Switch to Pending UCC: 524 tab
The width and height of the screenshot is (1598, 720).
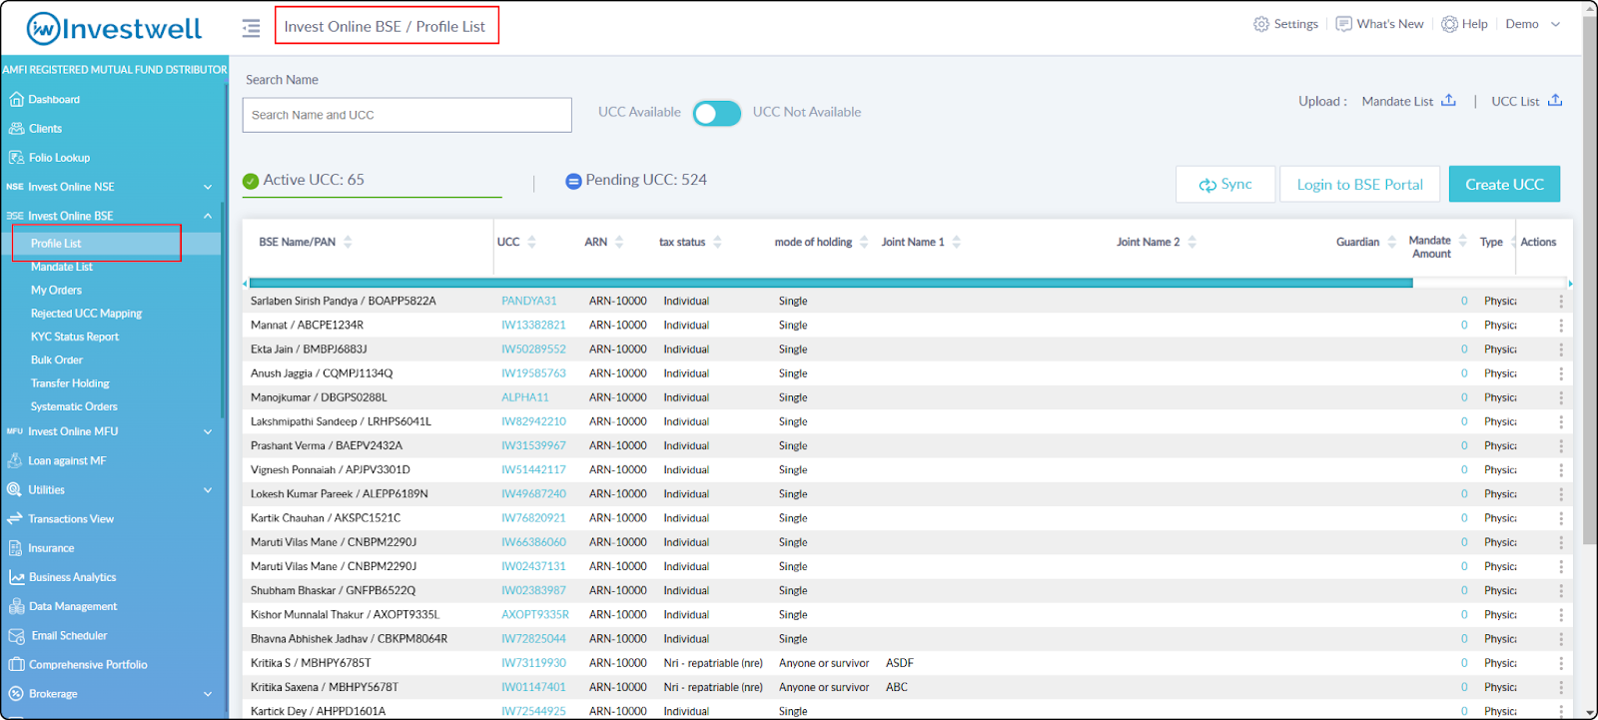[x=636, y=180]
